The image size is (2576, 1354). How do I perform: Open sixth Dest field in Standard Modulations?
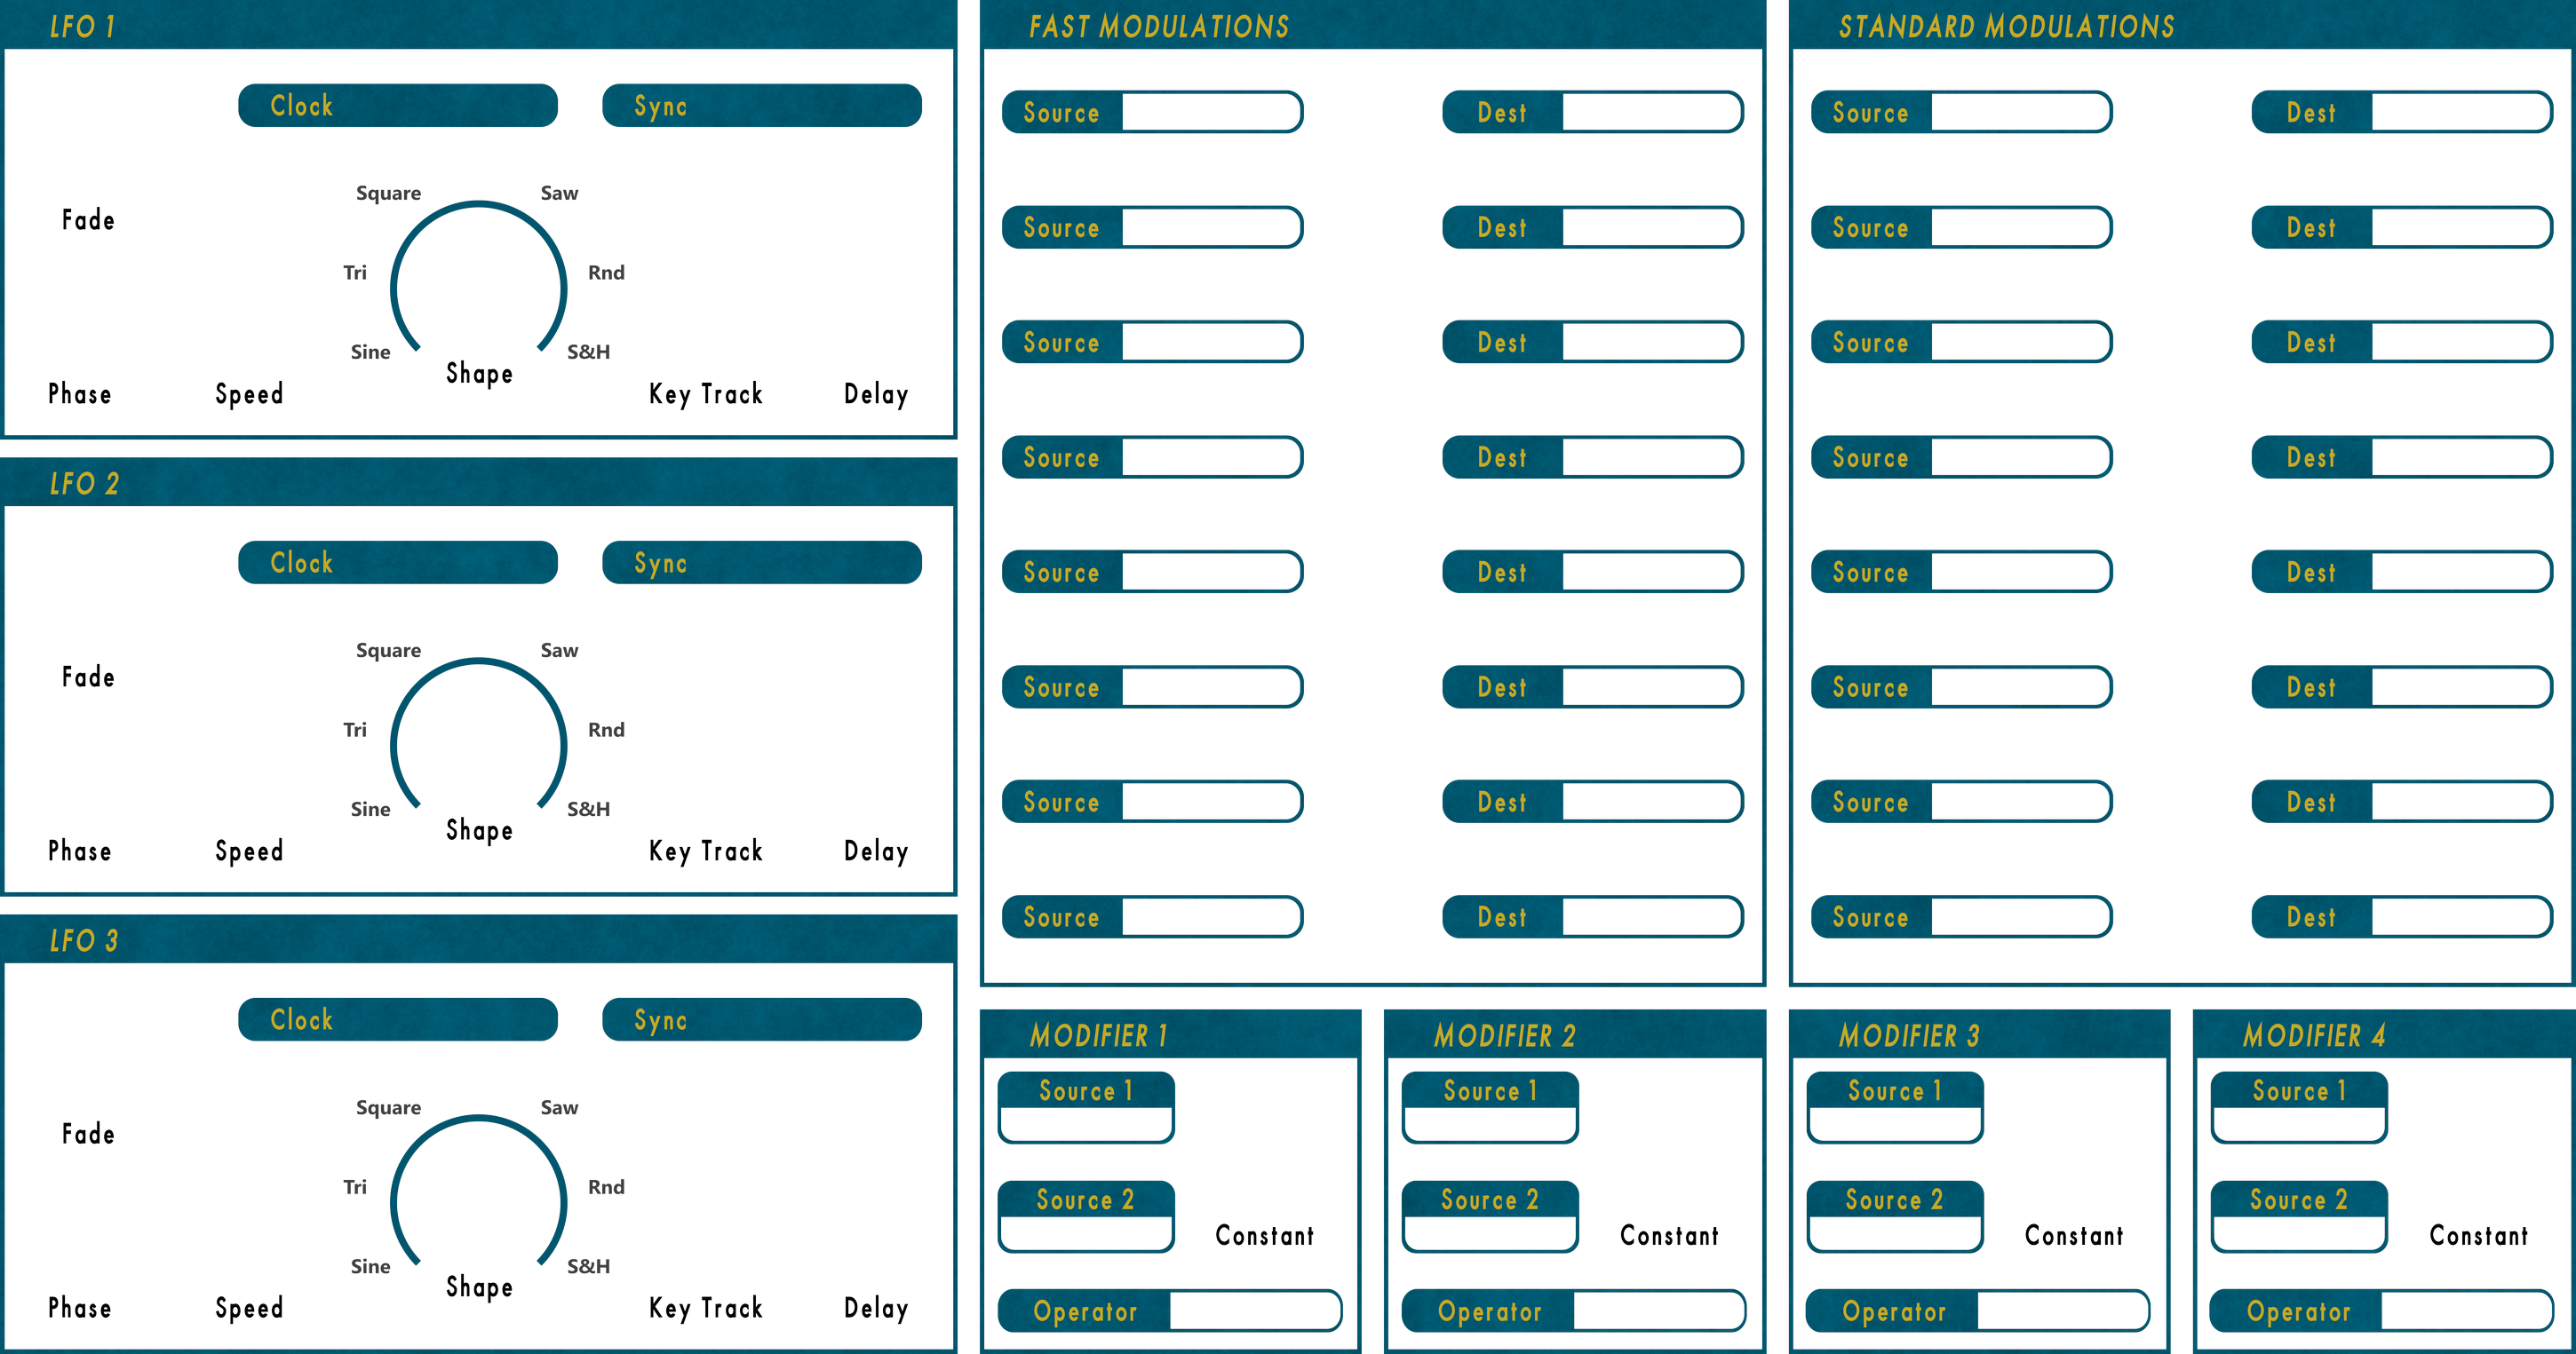[2402, 686]
